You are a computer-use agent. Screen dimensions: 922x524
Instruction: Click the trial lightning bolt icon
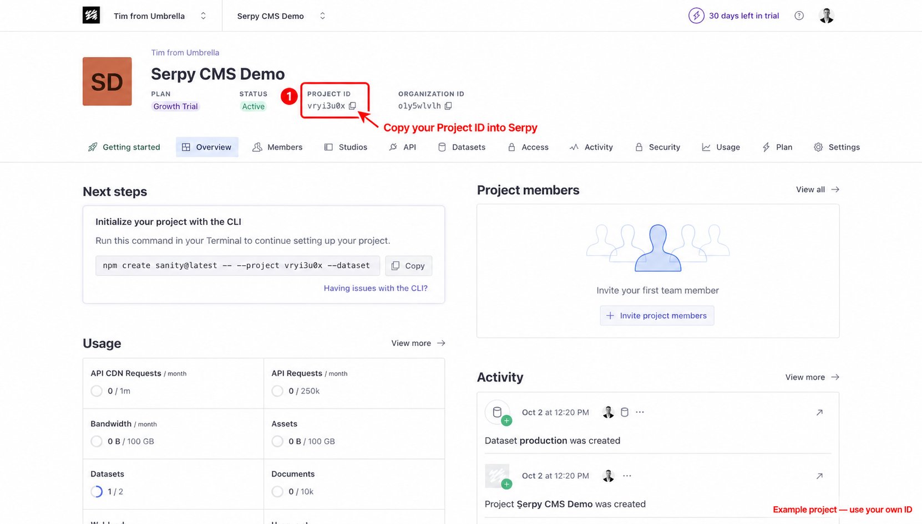[696, 16]
